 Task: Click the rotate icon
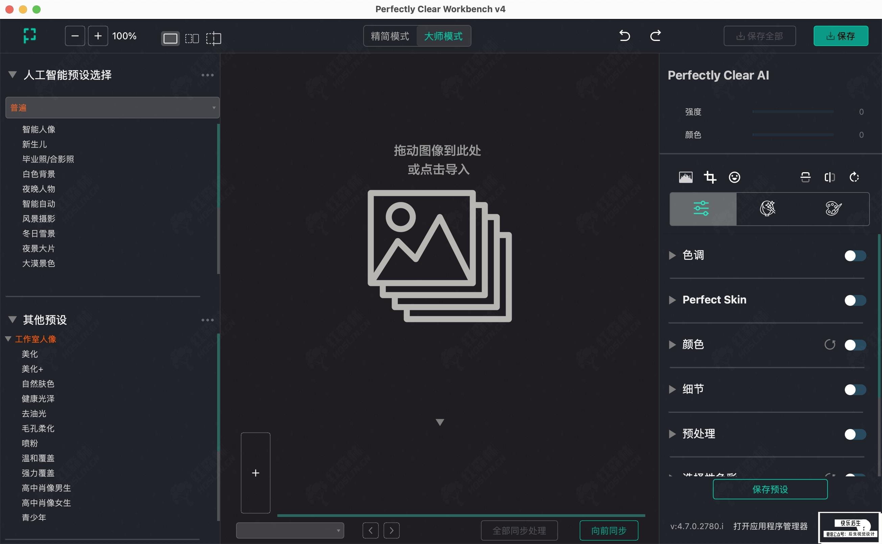click(x=854, y=177)
